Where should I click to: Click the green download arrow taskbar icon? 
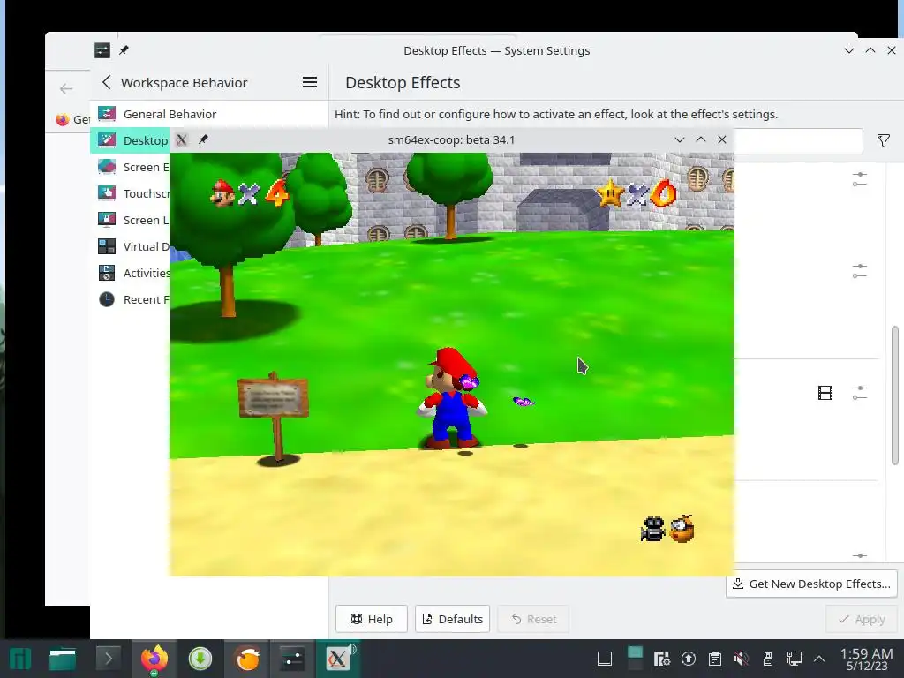pos(200,659)
